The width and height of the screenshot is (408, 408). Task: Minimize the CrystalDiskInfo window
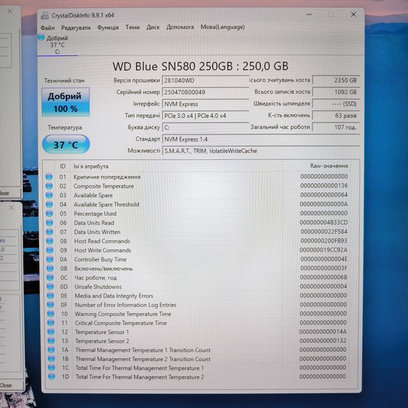(309, 15)
